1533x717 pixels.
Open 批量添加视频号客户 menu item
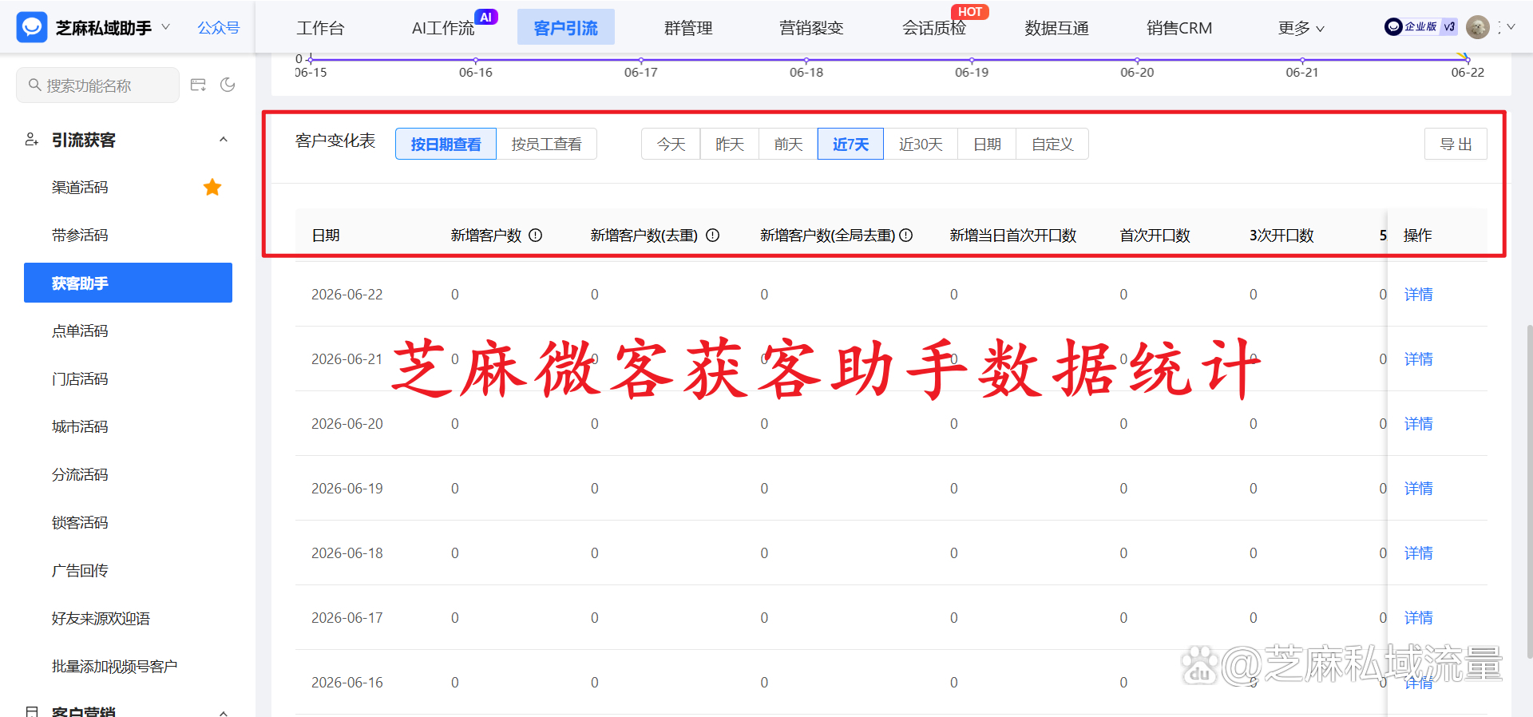point(114,667)
